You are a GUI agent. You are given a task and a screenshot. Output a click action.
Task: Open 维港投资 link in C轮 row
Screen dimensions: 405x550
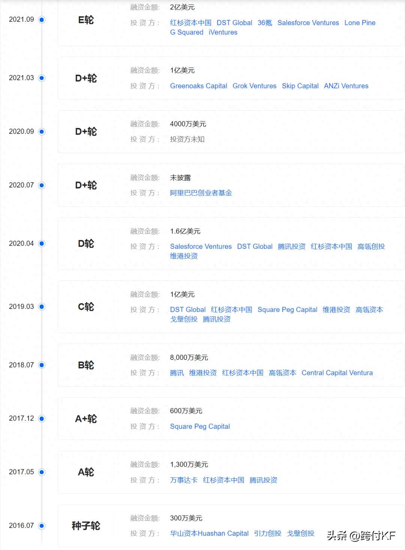336,310
